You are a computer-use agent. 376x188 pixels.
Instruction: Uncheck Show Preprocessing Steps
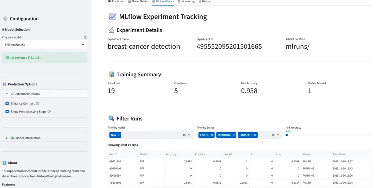coord(7,112)
